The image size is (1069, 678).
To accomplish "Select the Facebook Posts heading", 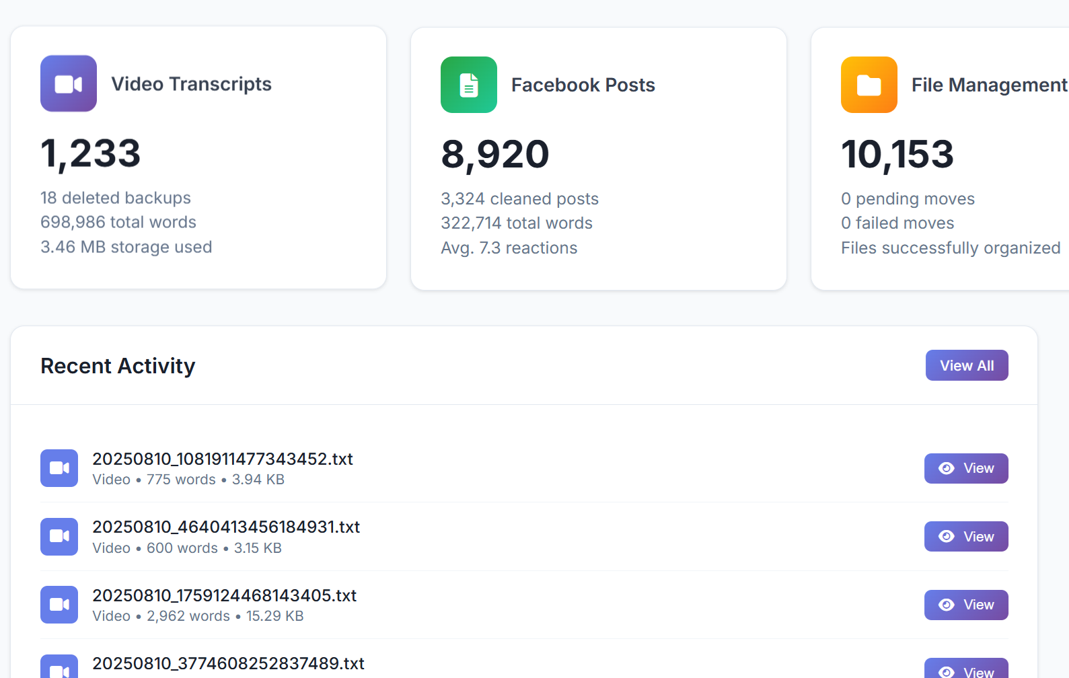I will click(583, 85).
